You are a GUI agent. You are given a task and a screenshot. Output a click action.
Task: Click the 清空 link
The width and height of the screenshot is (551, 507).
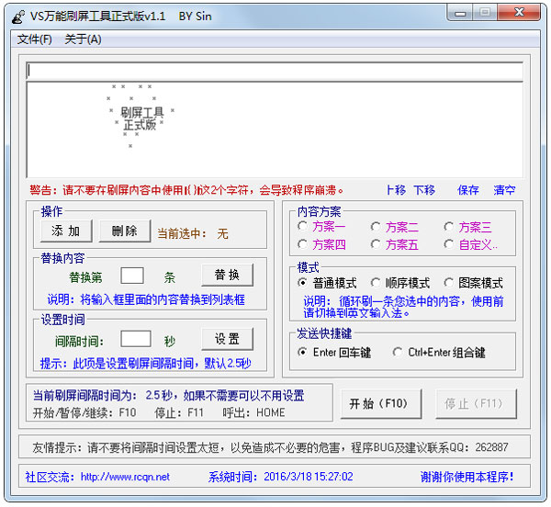(x=504, y=190)
